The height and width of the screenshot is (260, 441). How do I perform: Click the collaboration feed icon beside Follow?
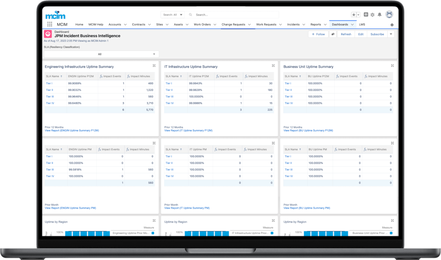(333, 34)
